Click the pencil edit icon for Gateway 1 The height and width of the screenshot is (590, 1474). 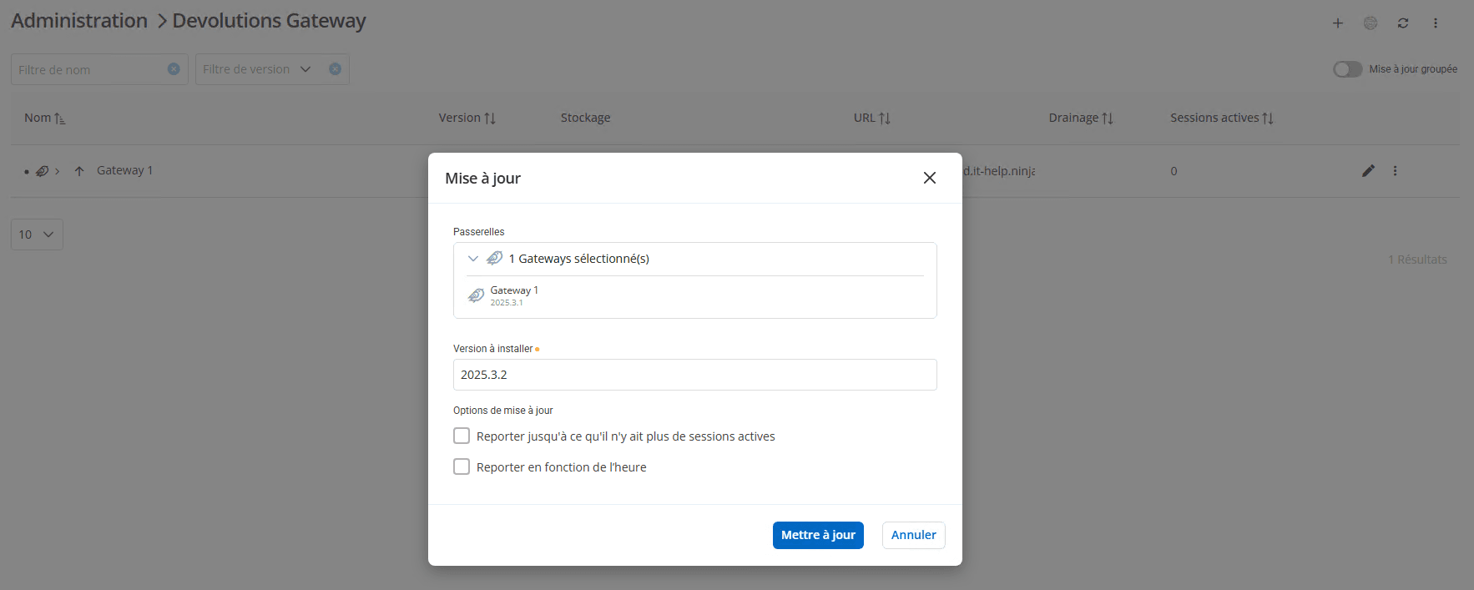[1368, 171]
